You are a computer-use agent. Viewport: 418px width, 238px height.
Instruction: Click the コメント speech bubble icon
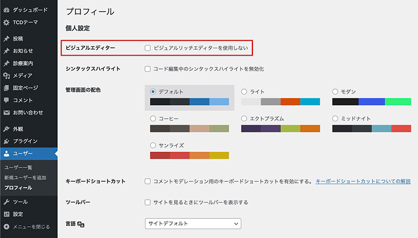[6, 100]
